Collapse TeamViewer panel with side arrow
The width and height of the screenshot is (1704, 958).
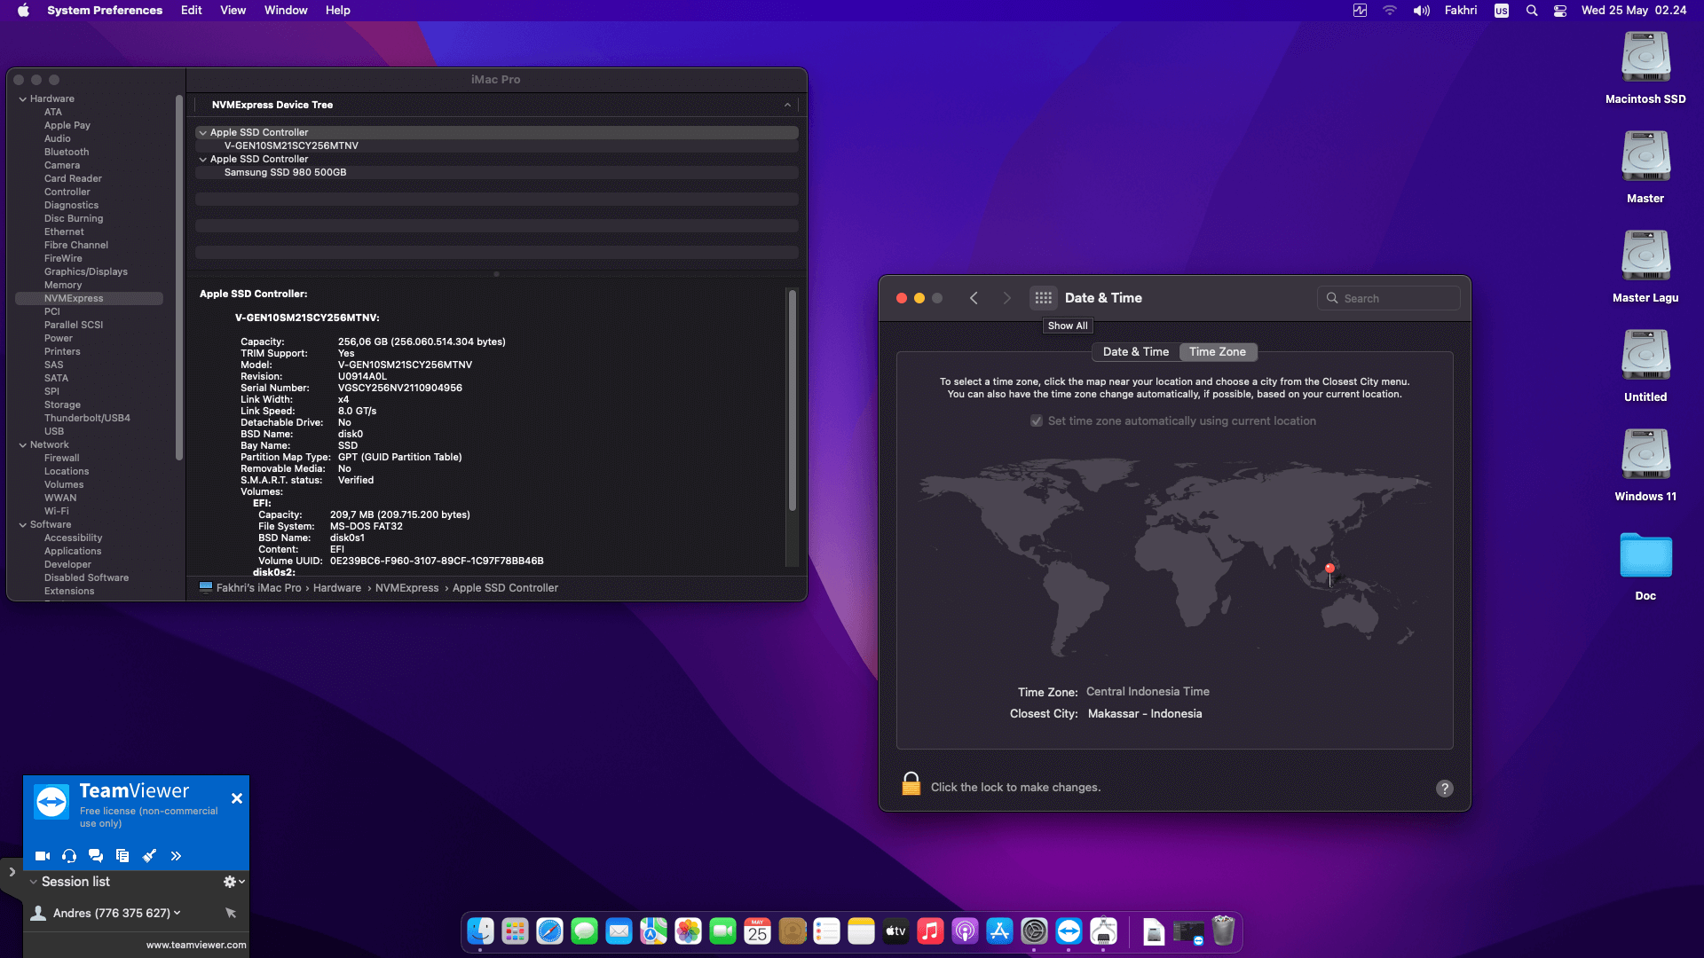pos(12,872)
